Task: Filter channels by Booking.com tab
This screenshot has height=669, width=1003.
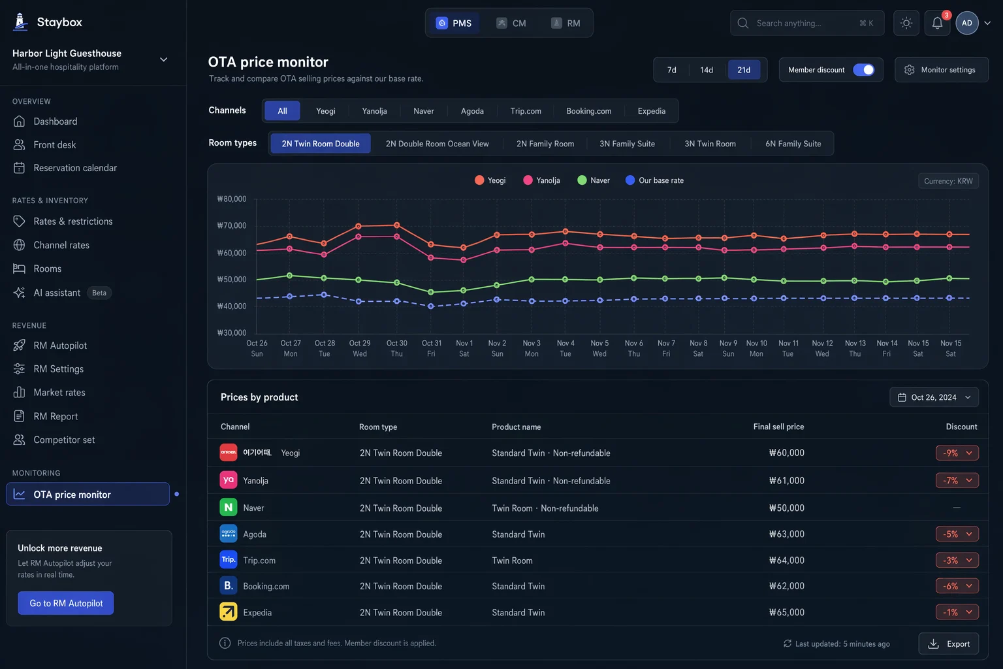Action: (589, 111)
